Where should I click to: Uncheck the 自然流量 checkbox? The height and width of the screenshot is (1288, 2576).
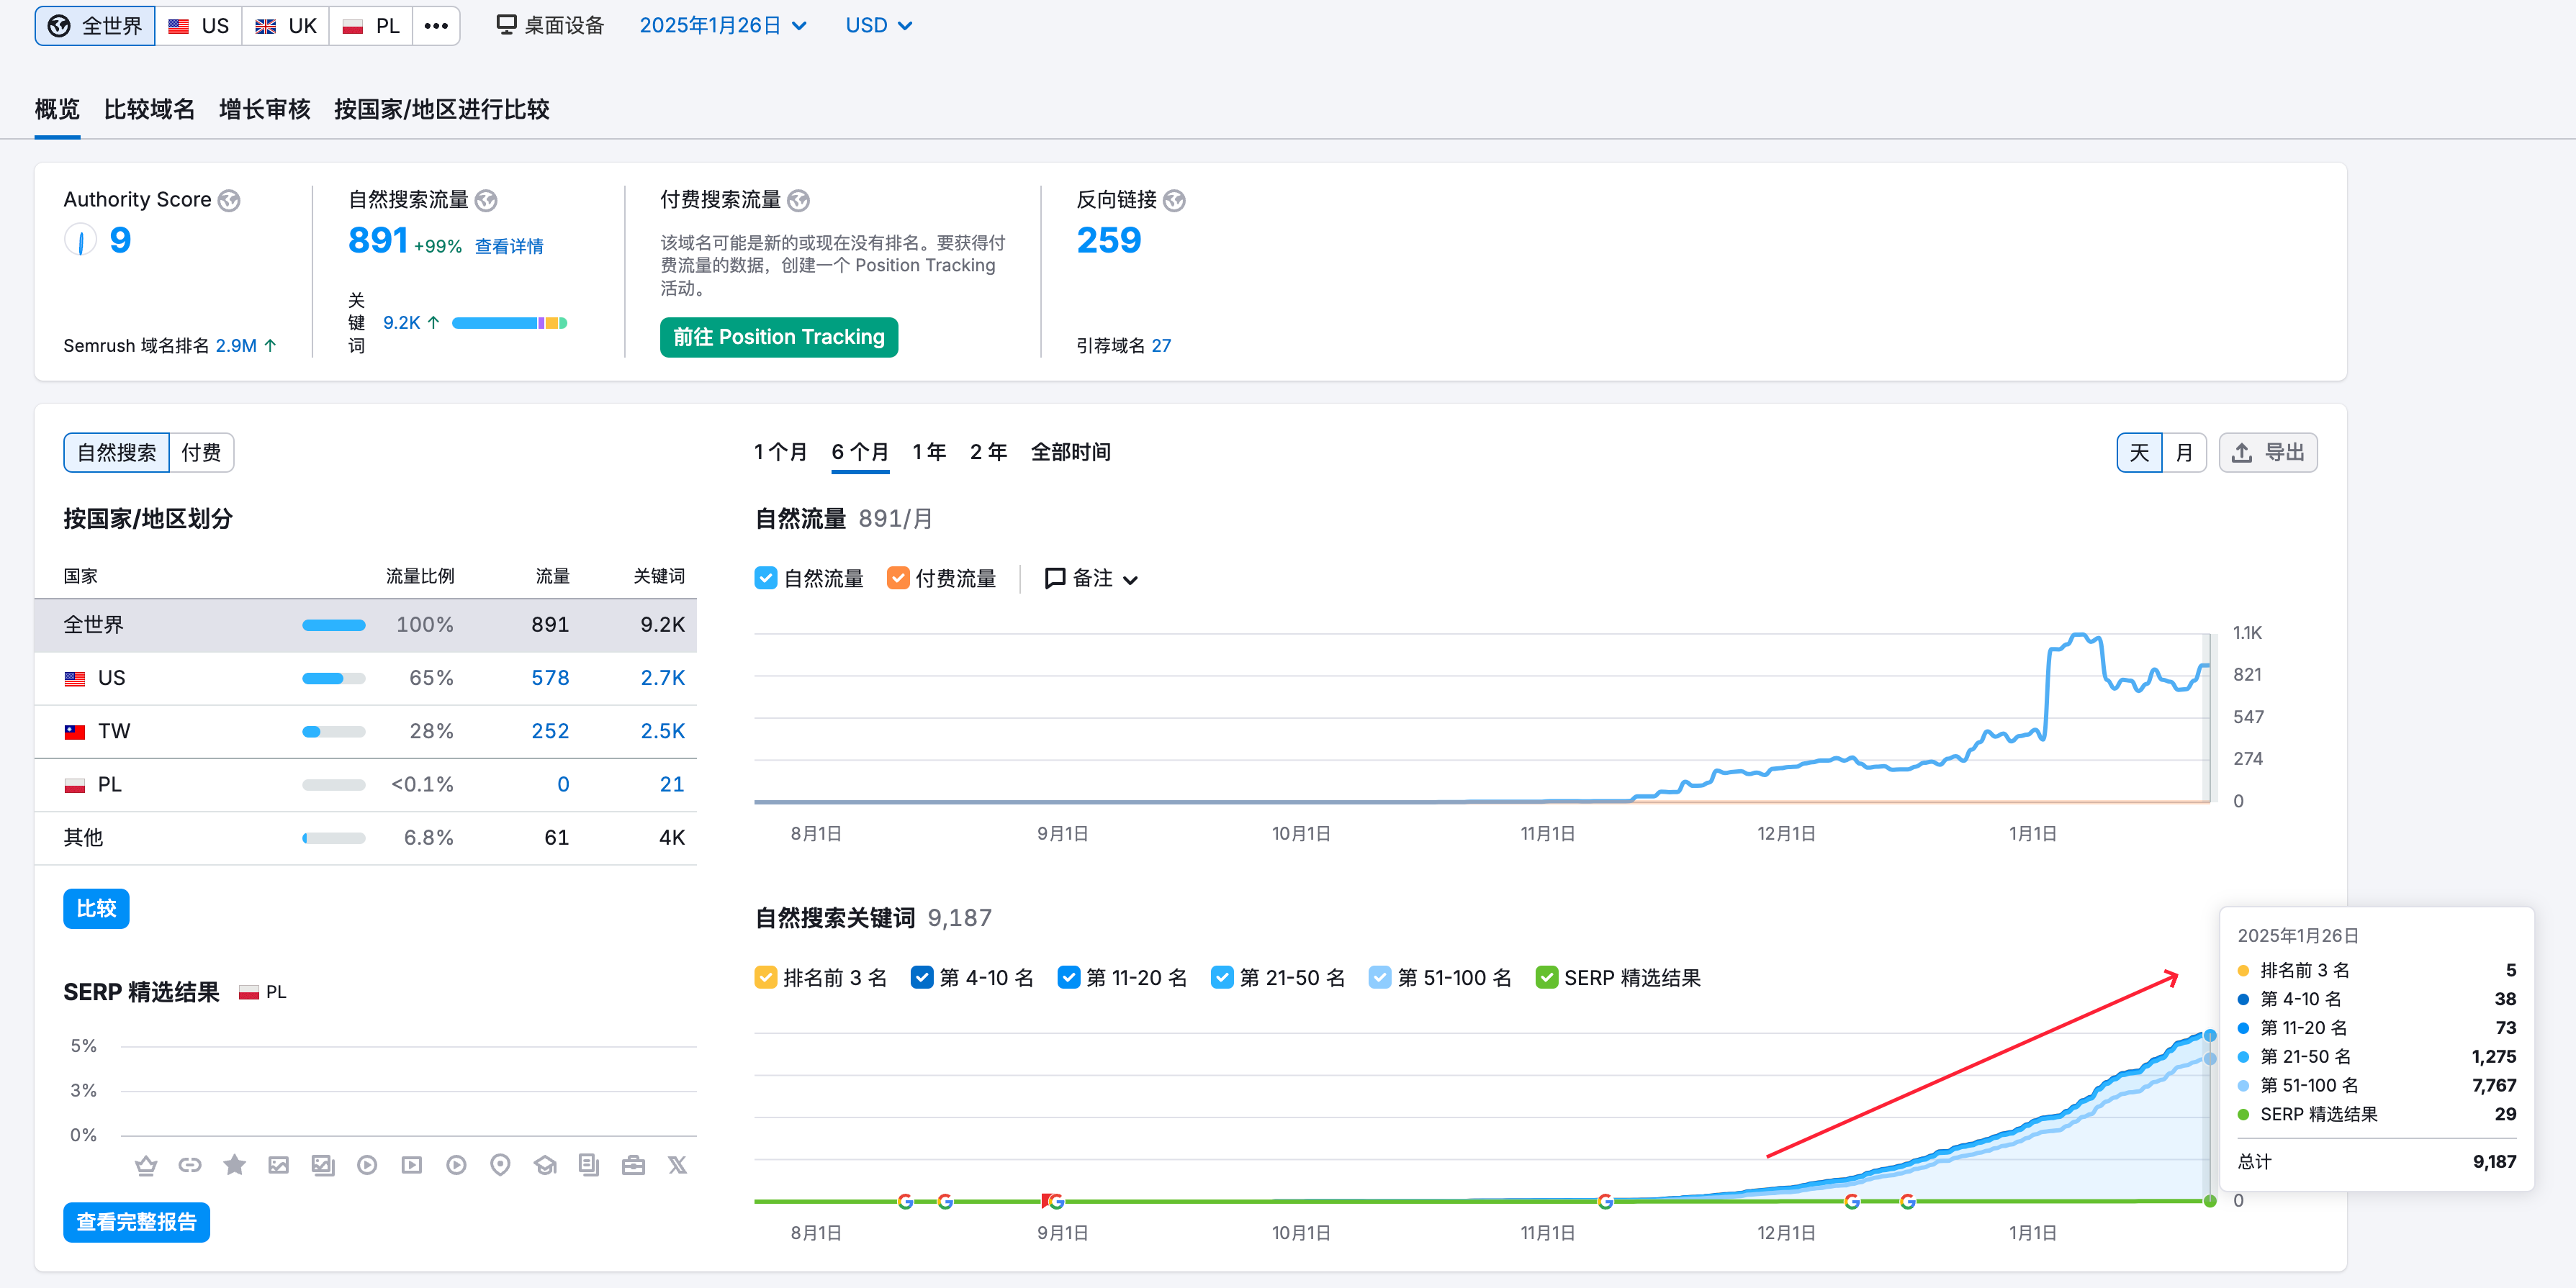[766, 579]
